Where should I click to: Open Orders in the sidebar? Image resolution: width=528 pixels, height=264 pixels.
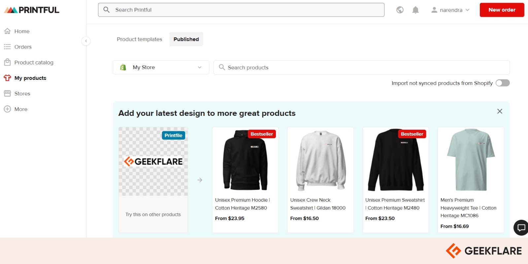coord(23,47)
